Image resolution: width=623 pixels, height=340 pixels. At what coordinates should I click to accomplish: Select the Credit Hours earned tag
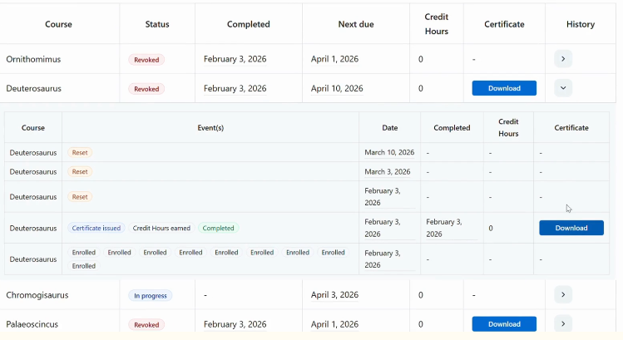pos(161,228)
